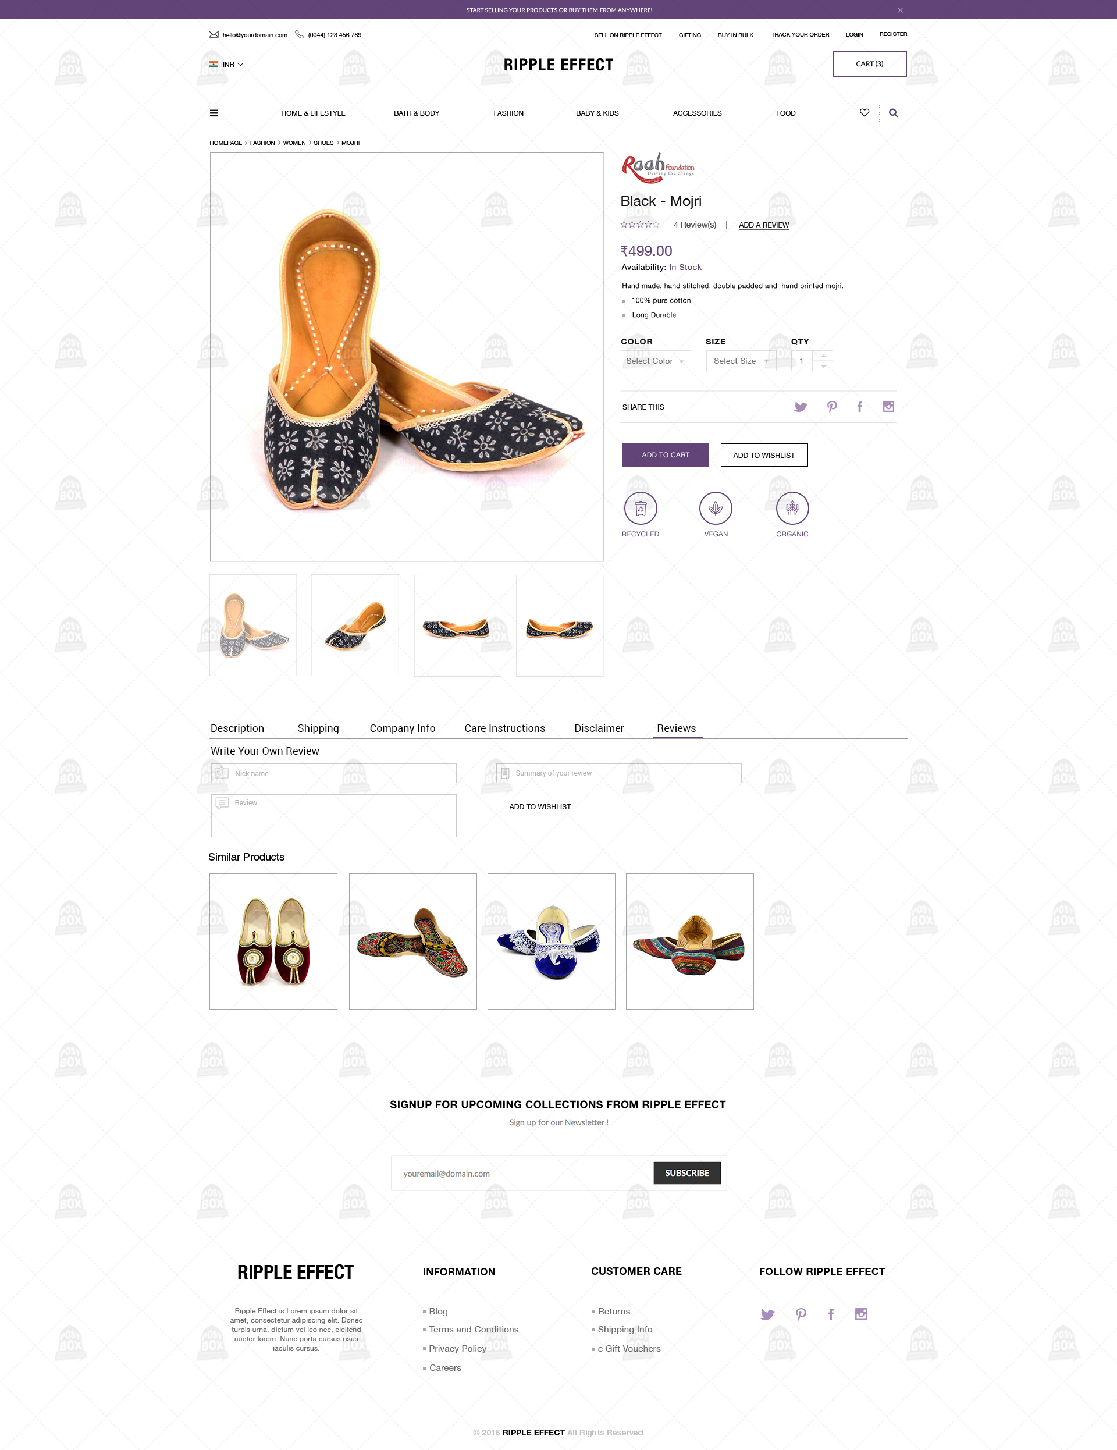1117x1450 pixels.
Task: Click the Recycled badge icon
Action: coord(641,509)
